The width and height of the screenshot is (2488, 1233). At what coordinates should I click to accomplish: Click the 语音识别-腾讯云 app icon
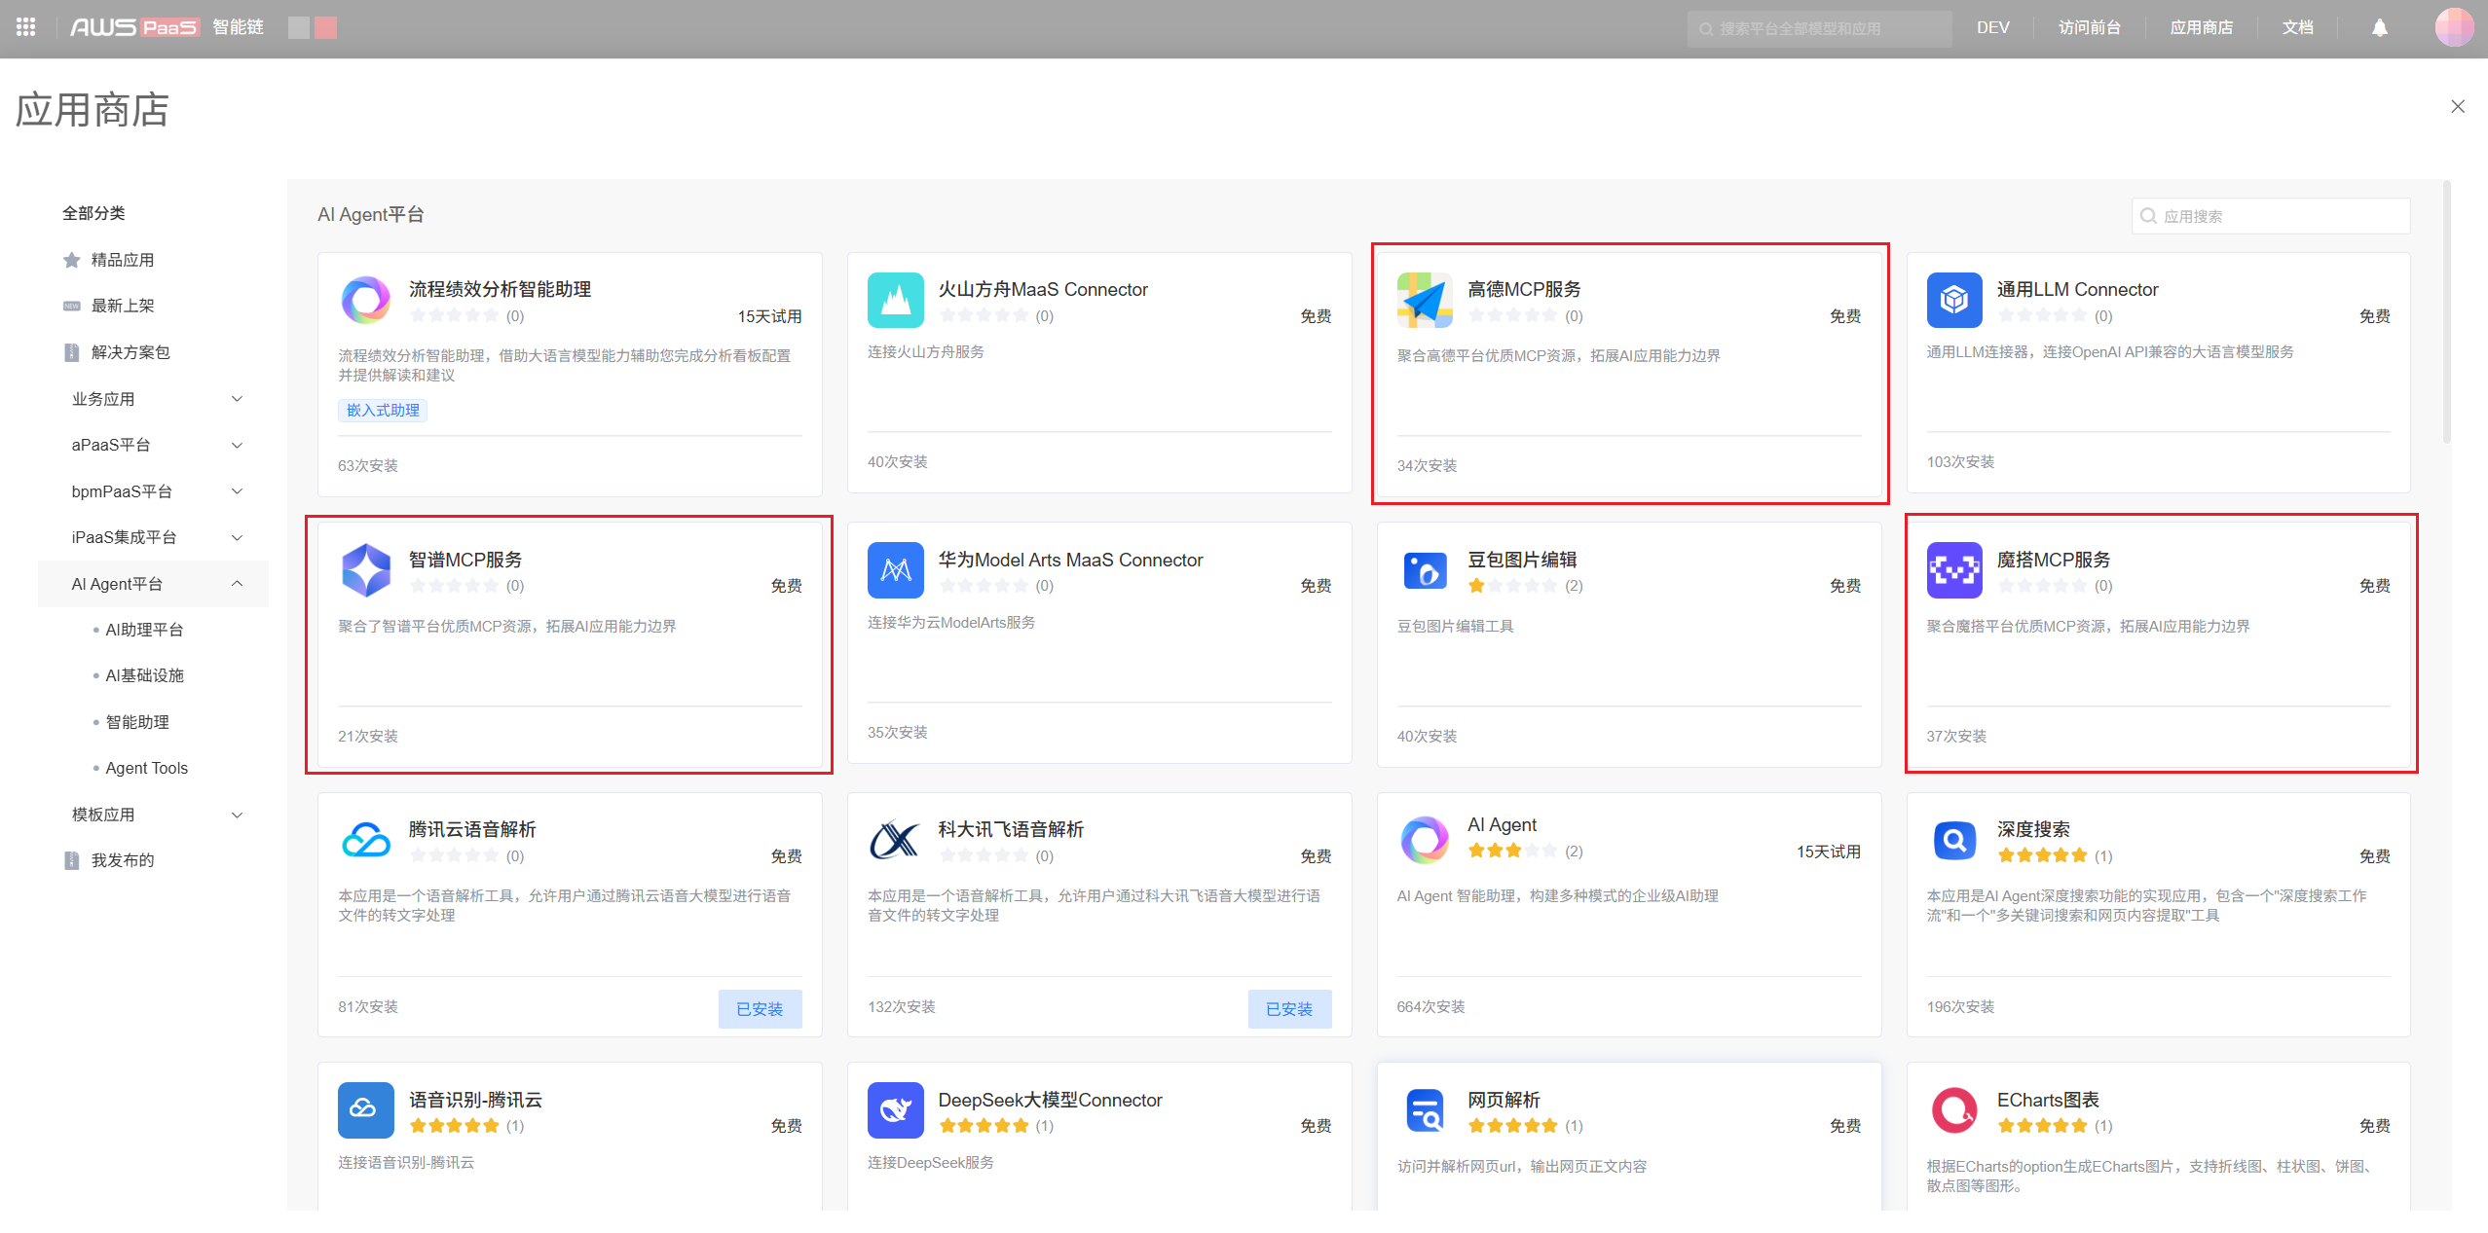[x=366, y=1110]
